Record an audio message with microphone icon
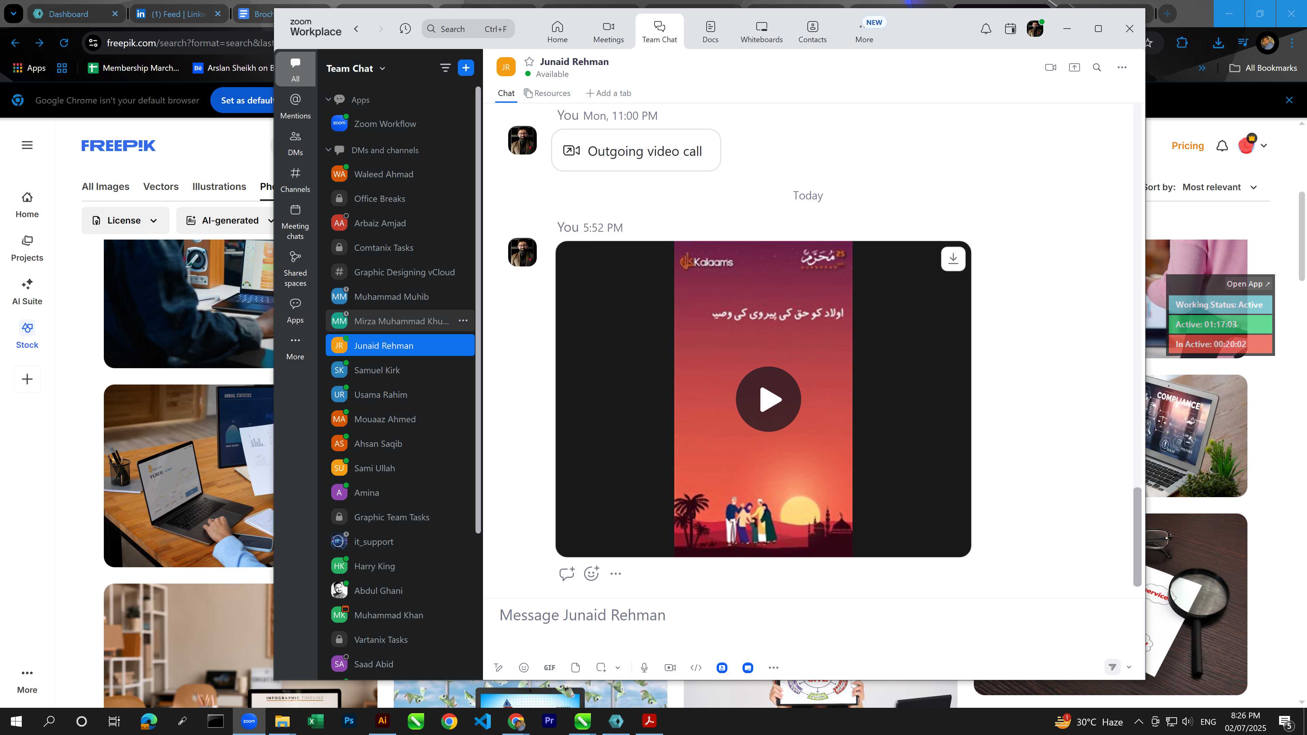The image size is (1307, 735). point(644,668)
